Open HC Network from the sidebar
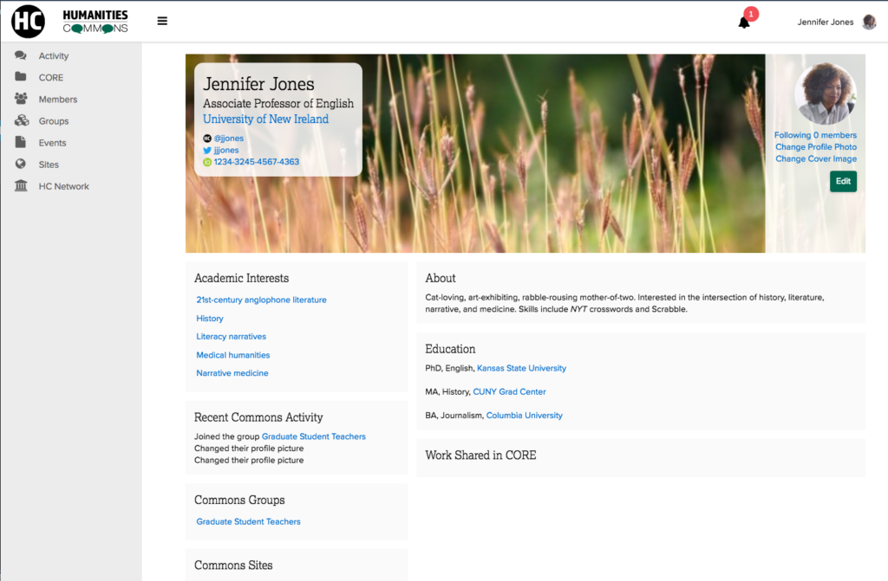888x581 pixels. point(63,186)
